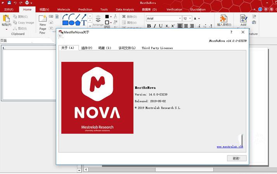
Task: Click the 谢谢! button to dismiss dialog
Action: [x=237, y=158]
